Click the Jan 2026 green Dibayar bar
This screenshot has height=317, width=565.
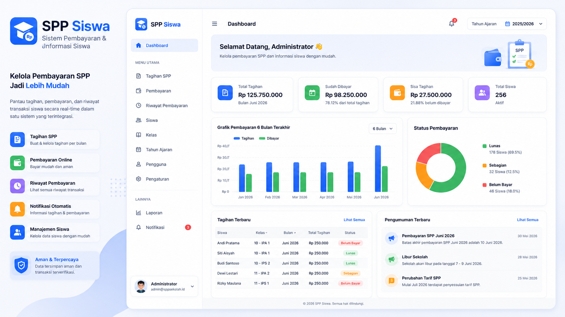pos(249,183)
